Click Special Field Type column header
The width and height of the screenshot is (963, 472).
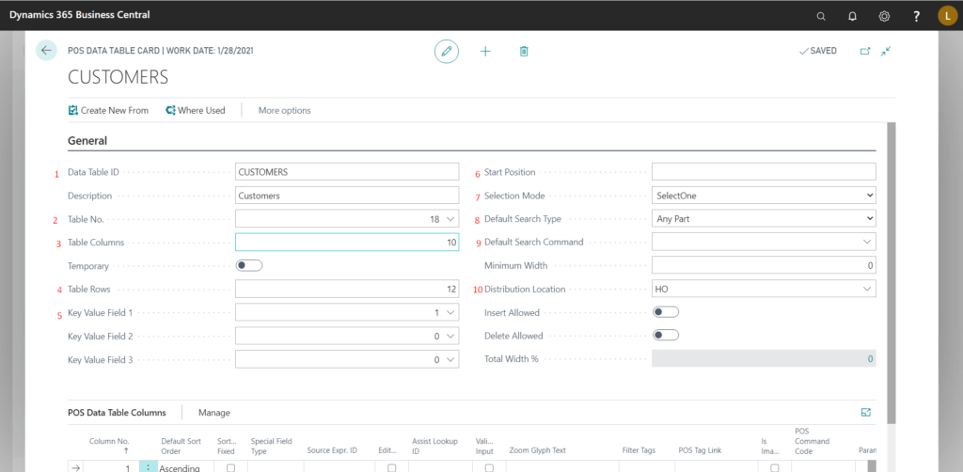(272, 446)
